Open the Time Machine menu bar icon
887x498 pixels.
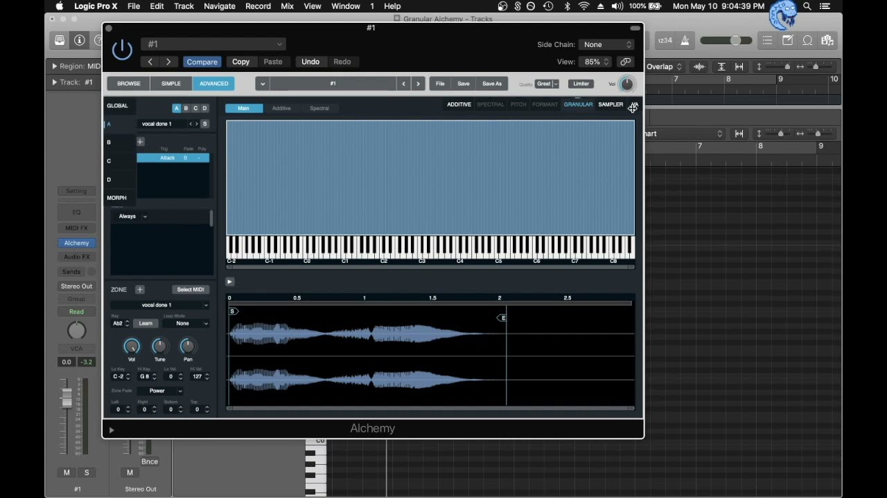pos(548,6)
